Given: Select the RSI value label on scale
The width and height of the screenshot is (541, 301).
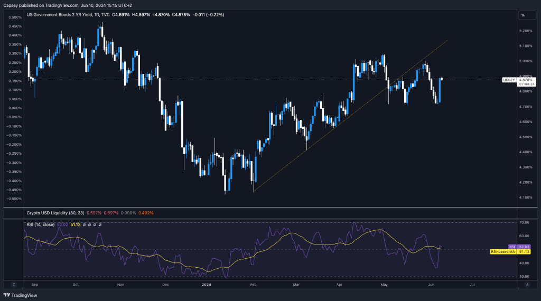Looking at the screenshot, I should pyautogui.click(x=511, y=247).
